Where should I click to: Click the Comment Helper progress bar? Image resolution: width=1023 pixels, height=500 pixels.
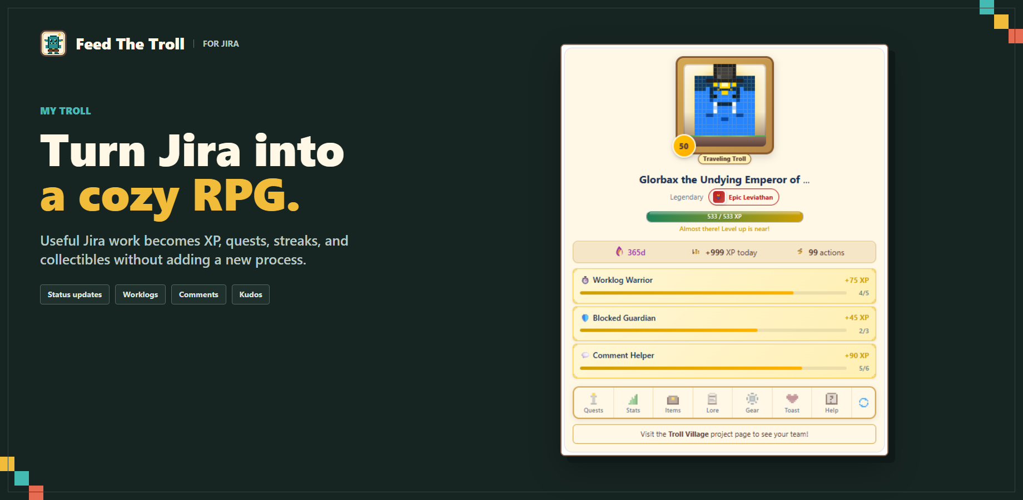713,368
